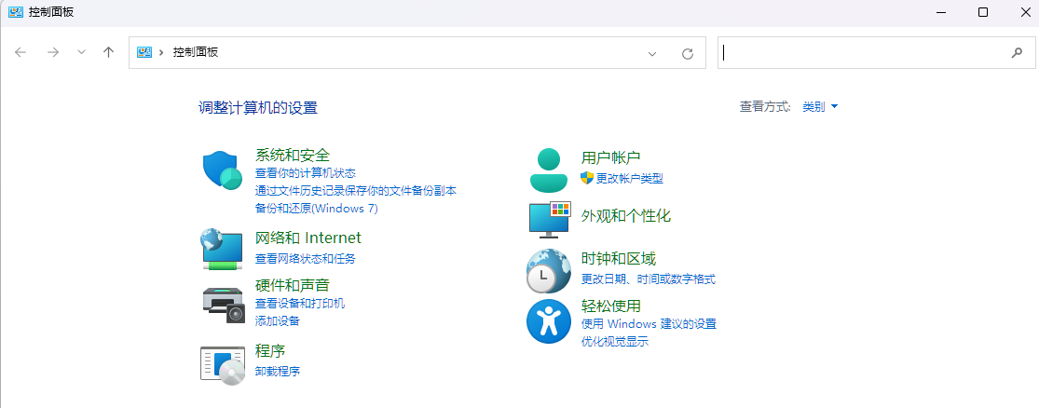This screenshot has width=1039, height=408.
Task: Open the 类别 view mode dropdown
Action: [x=820, y=106]
